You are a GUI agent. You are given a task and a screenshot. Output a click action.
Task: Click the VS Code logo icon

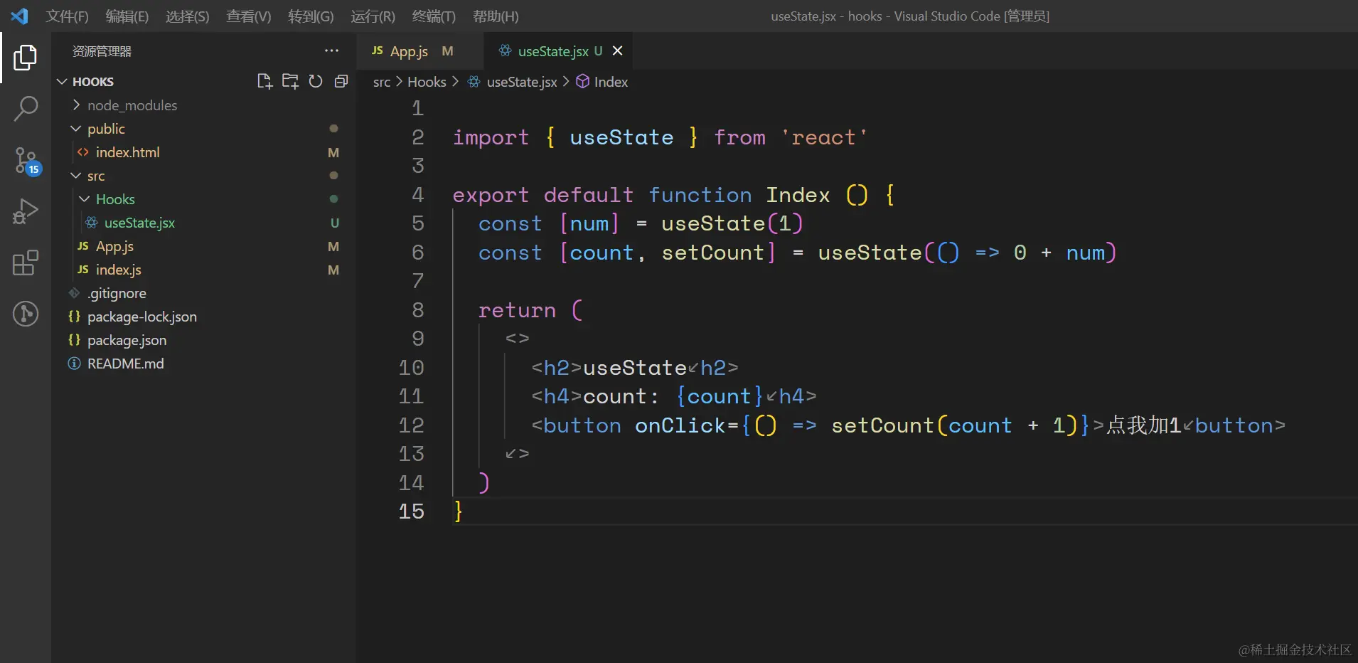pyautogui.click(x=19, y=16)
